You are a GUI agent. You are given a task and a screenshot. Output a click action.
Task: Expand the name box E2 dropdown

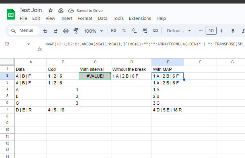coord(29,44)
